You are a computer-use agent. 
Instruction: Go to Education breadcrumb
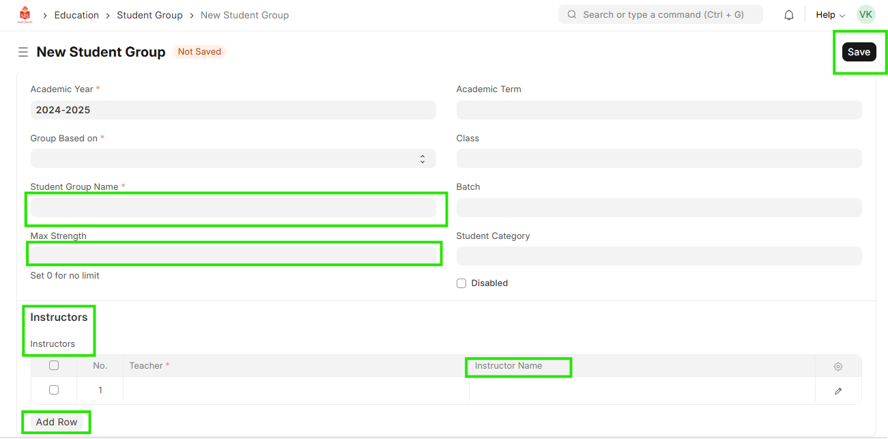click(x=76, y=15)
